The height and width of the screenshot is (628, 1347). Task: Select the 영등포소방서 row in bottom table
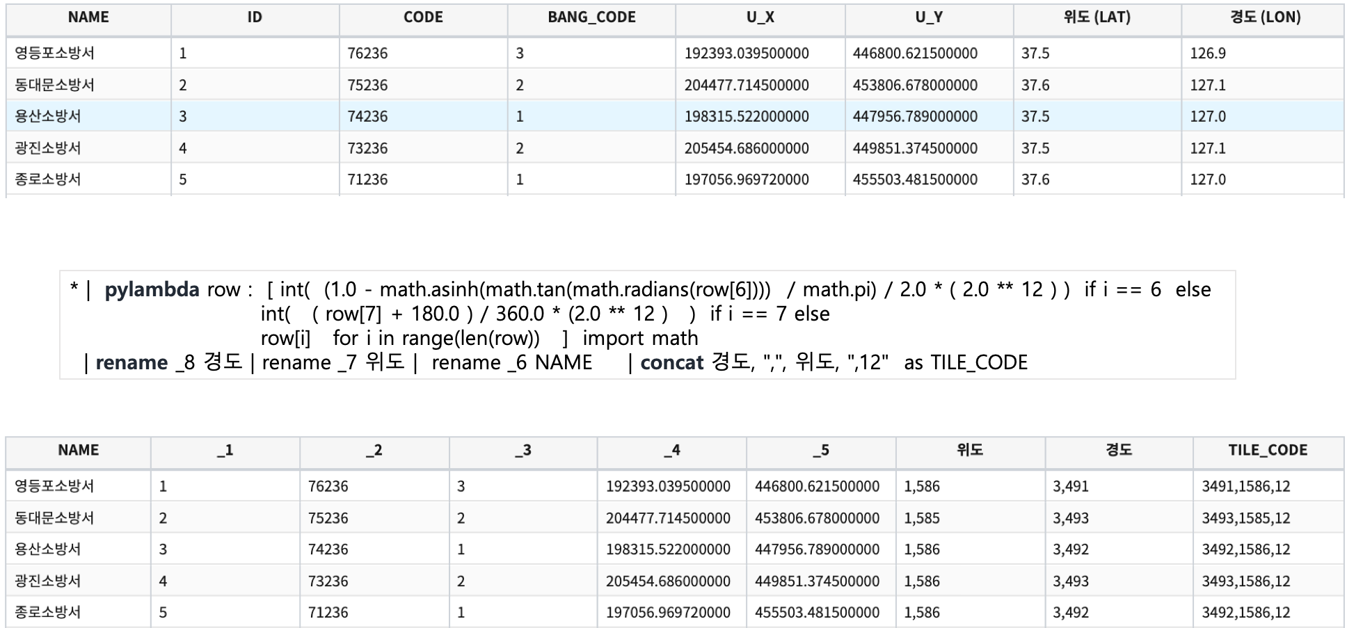coord(675,486)
